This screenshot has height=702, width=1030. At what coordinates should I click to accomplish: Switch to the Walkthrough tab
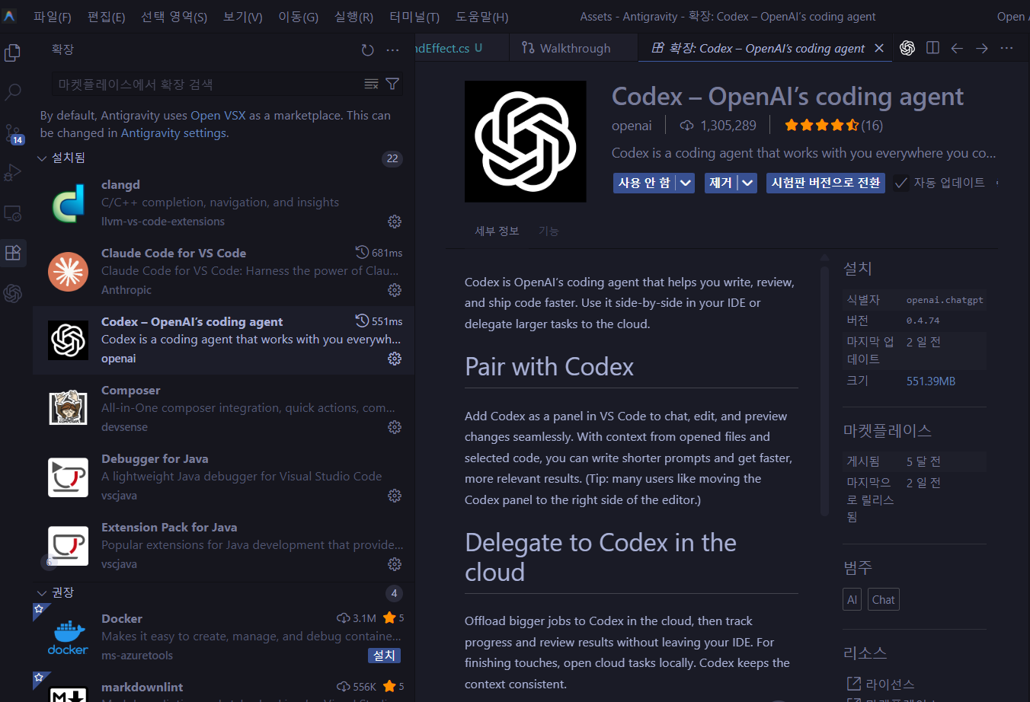point(573,48)
